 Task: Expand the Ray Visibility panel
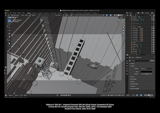click(142, 79)
